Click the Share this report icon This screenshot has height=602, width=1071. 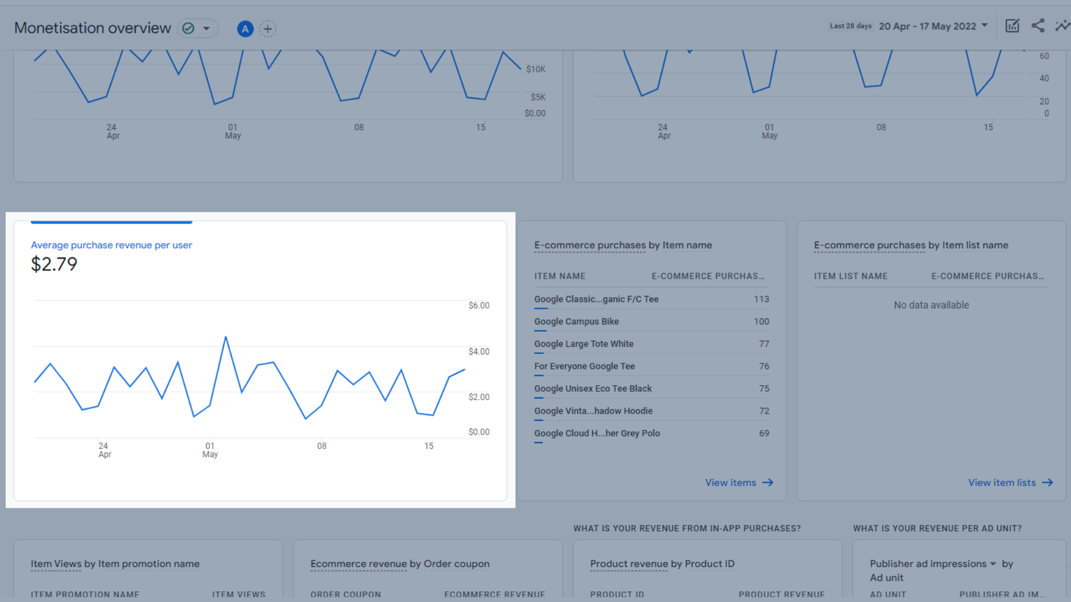point(1038,26)
